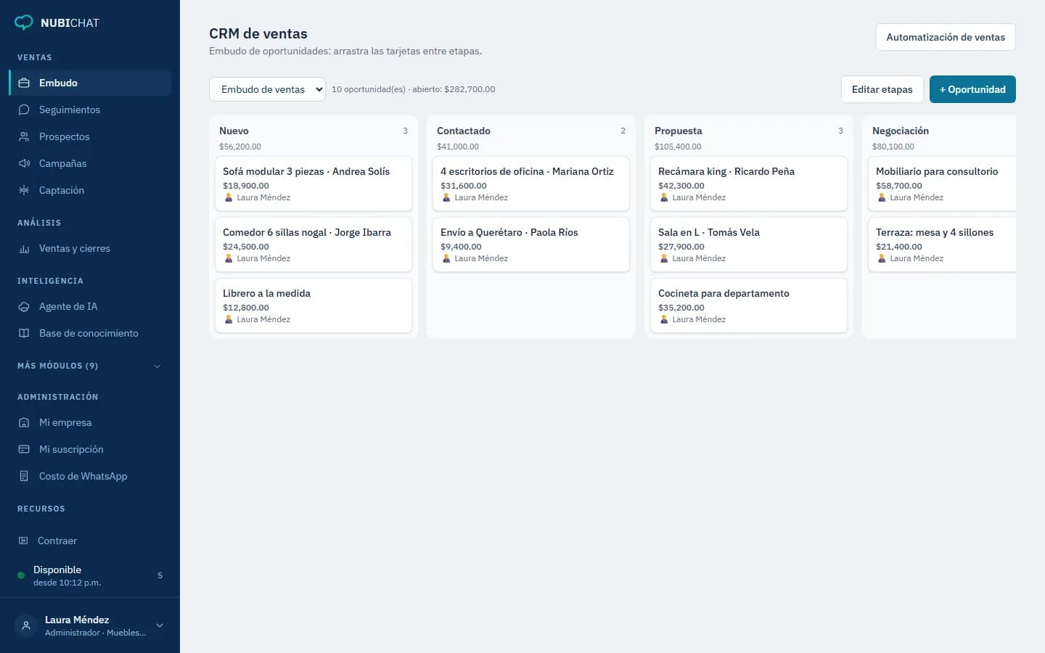Open the Cocineta para departamento card

[x=749, y=305]
